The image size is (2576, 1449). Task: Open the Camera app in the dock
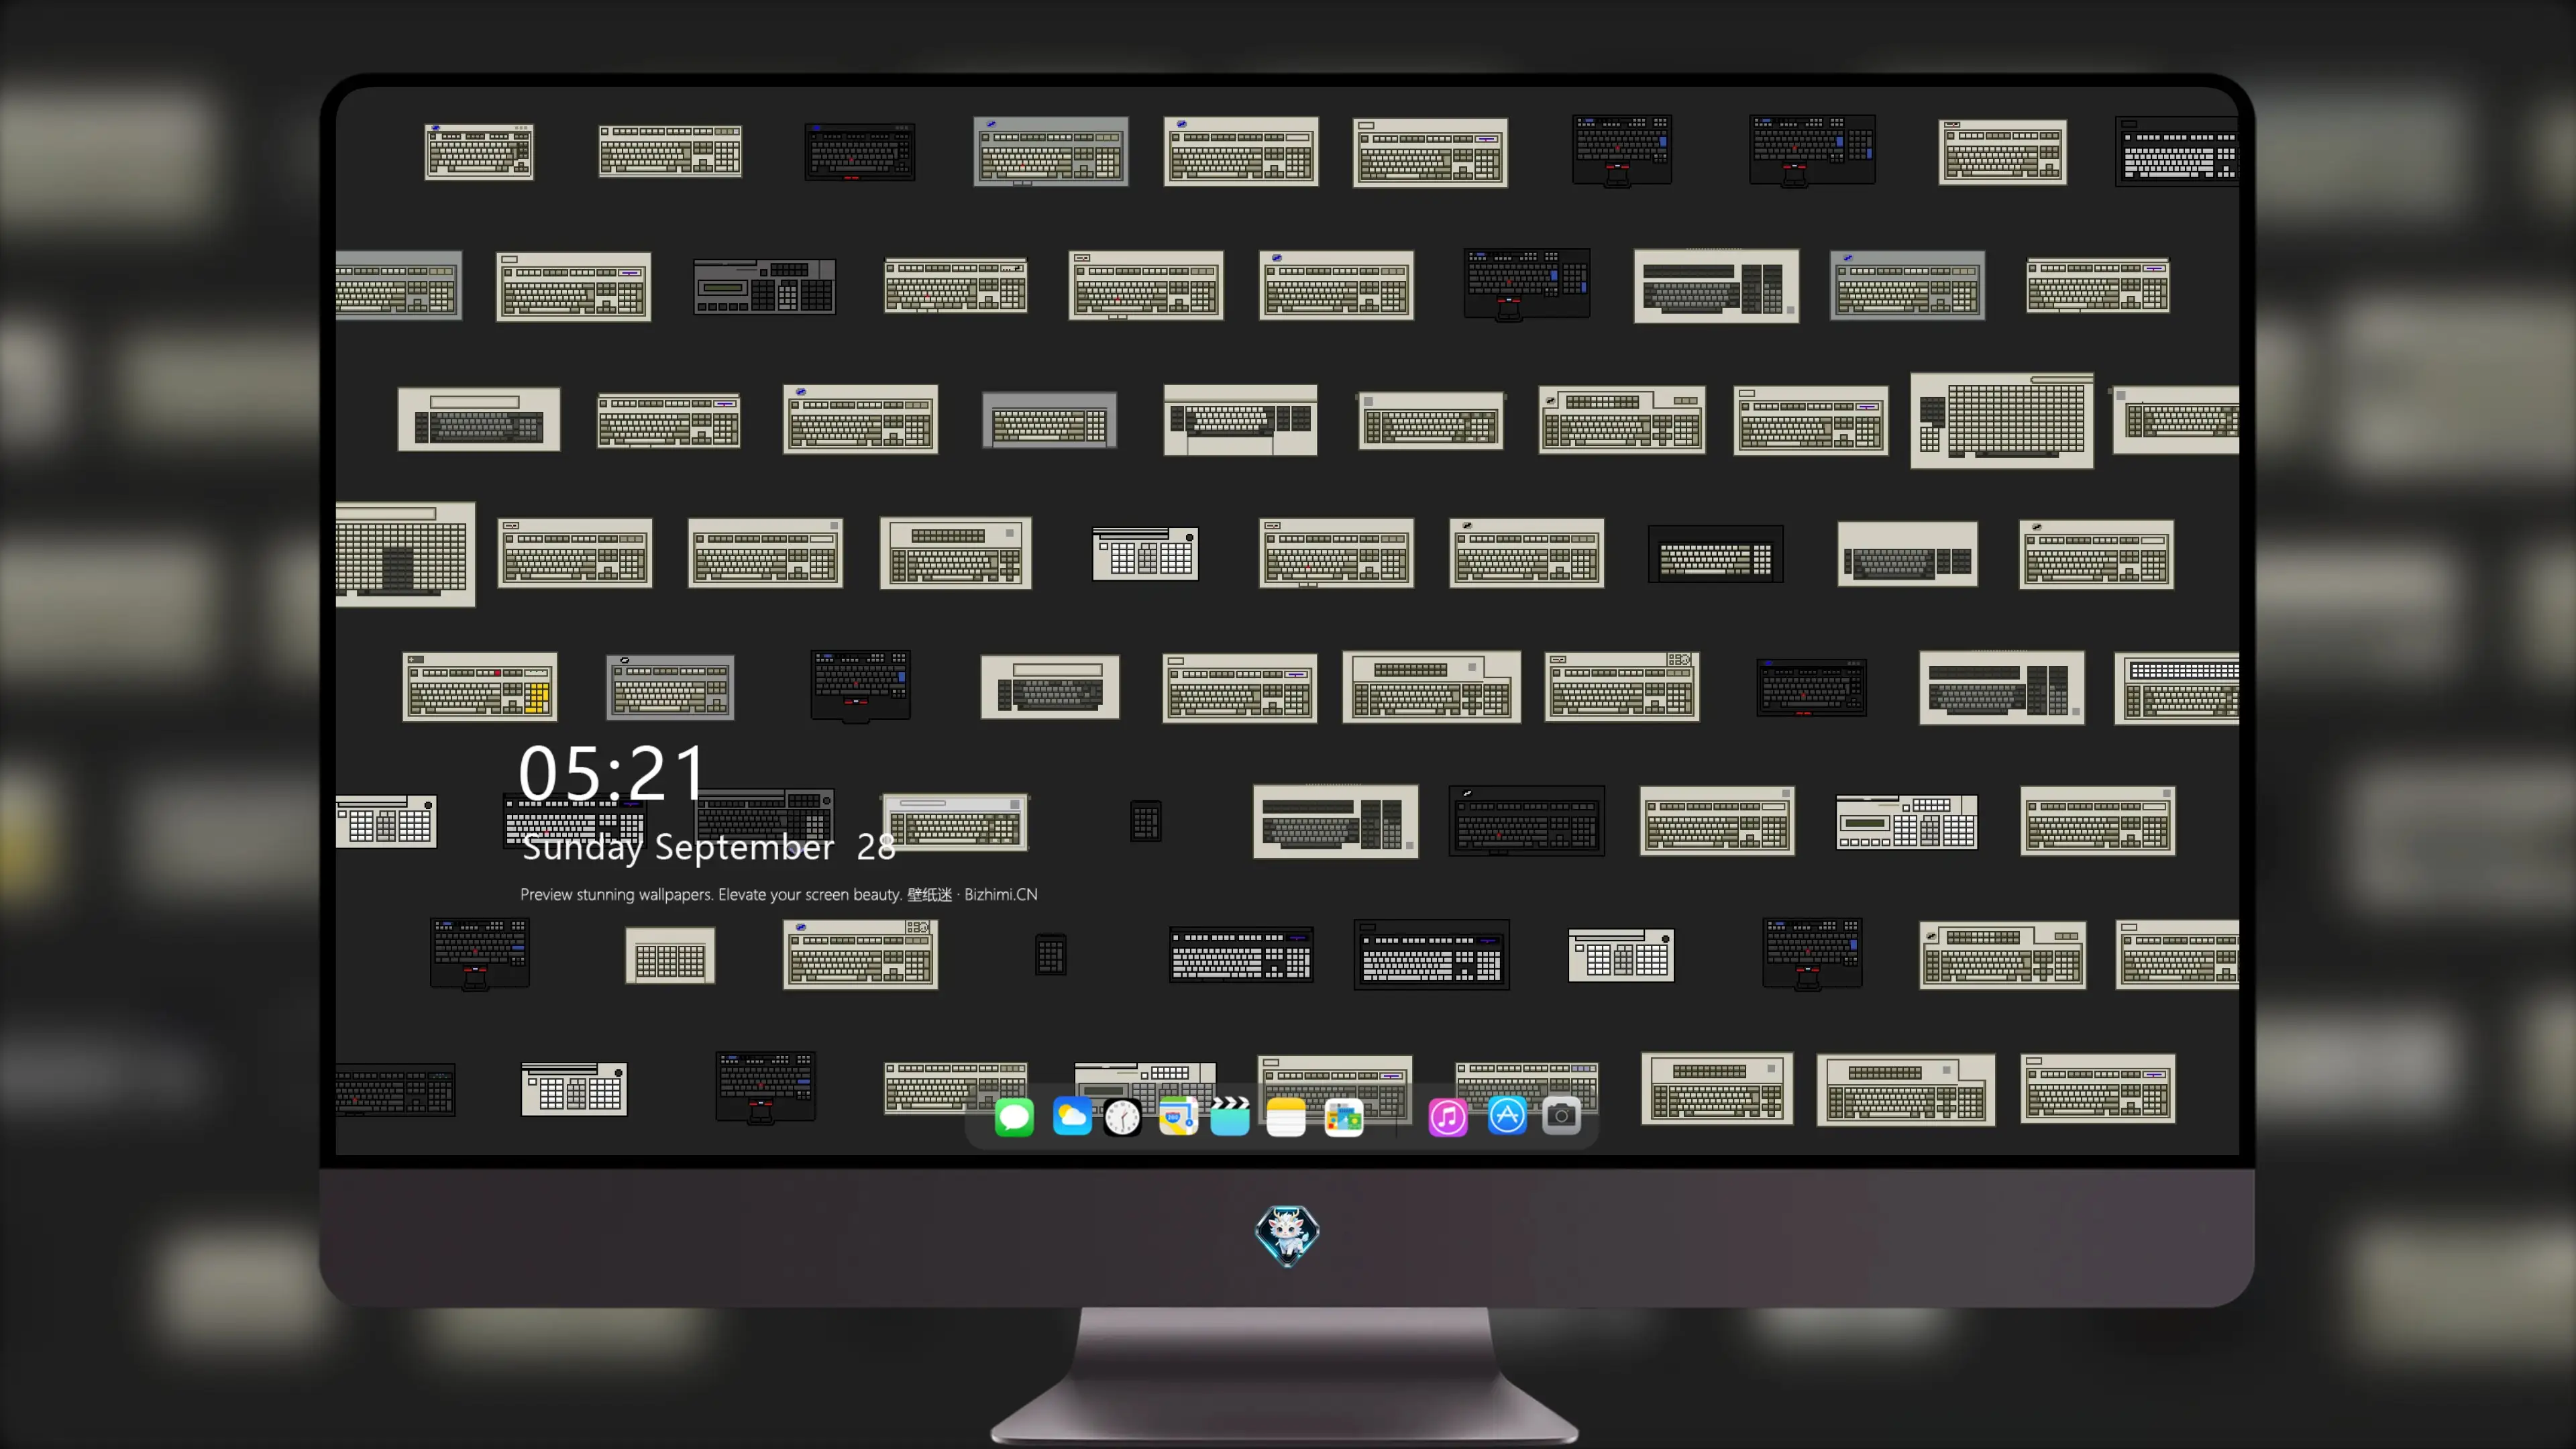[1561, 1116]
